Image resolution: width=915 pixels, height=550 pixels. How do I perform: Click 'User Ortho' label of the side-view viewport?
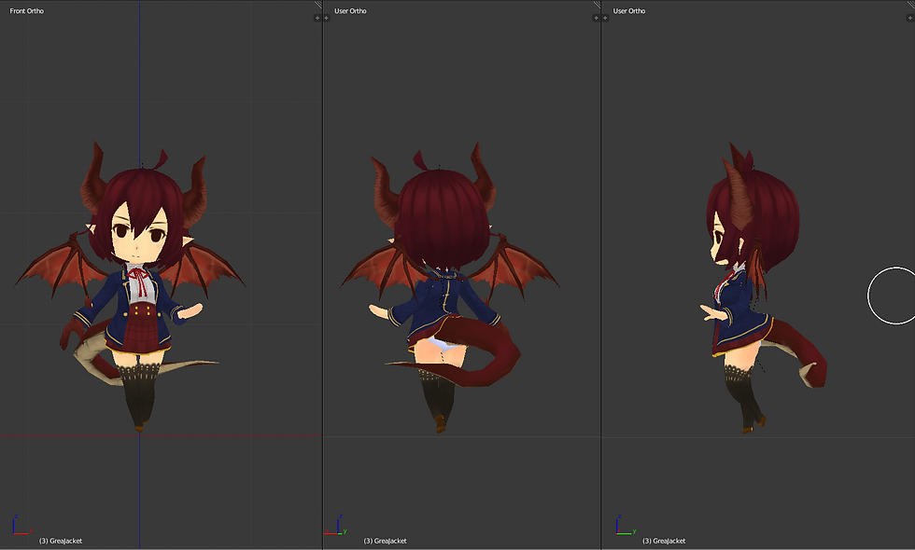pos(629,10)
